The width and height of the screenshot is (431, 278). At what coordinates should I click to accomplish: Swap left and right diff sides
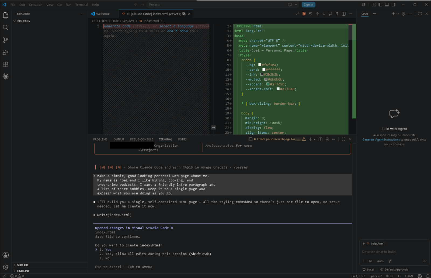[330, 14]
